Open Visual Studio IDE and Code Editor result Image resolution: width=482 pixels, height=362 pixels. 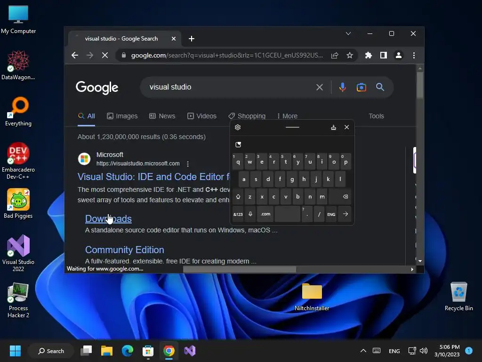click(x=153, y=177)
